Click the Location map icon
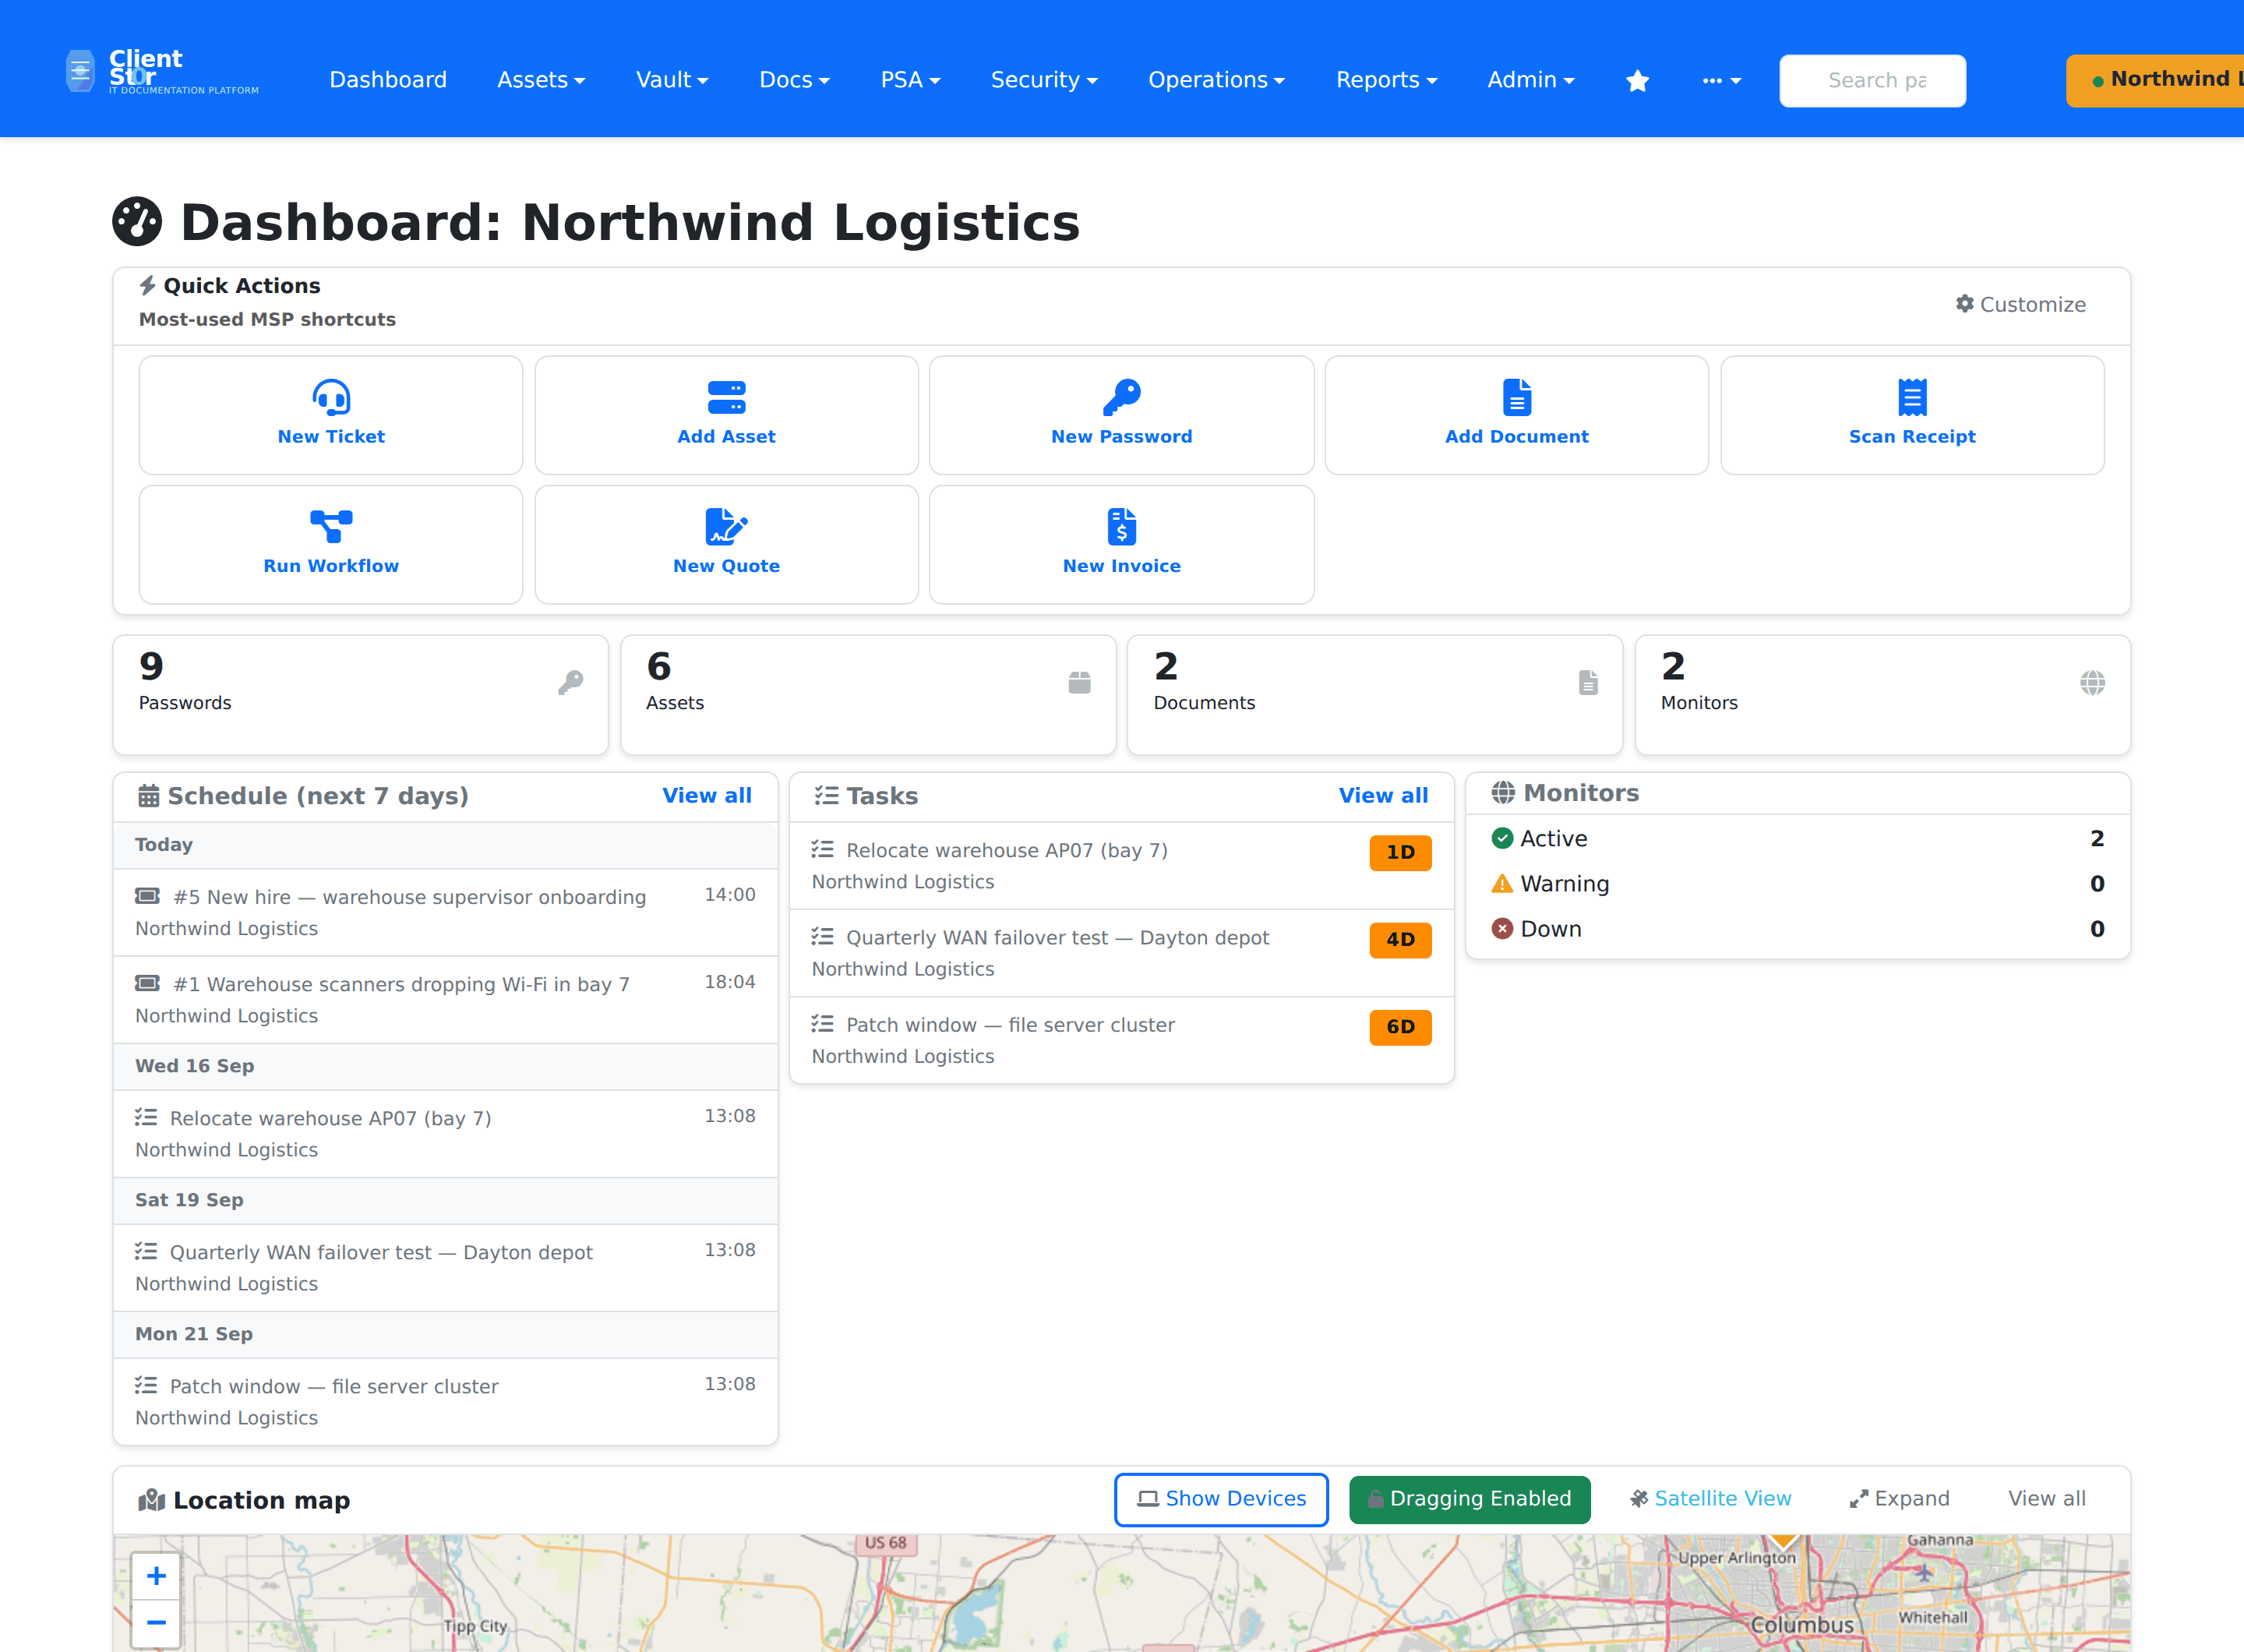Image resolution: width=2244 pixels, height=1652 pixels. pos(151,1499)
